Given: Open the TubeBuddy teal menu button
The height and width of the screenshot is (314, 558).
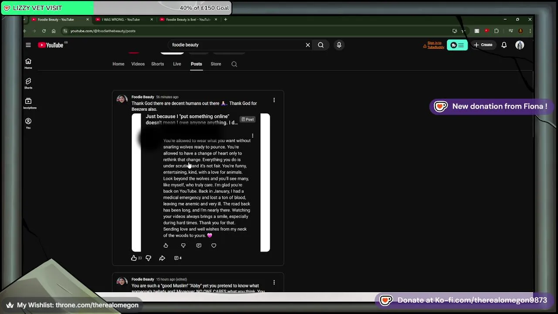Looking at the screenshot, I should coord(457,45).
